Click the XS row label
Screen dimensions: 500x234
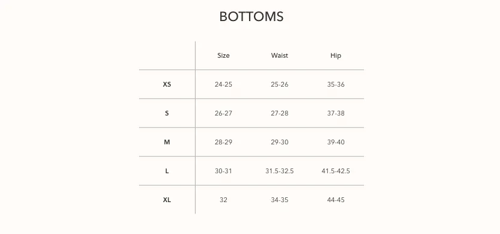point(167,84)
